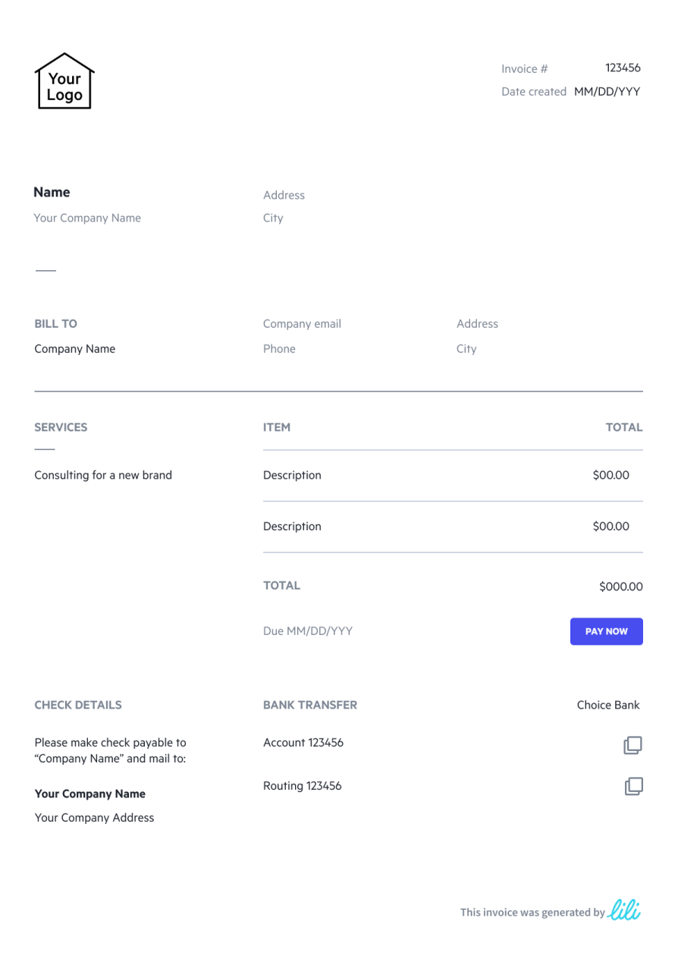
Task: Copy the routing number with copy icon
Action: coord(633,786)
